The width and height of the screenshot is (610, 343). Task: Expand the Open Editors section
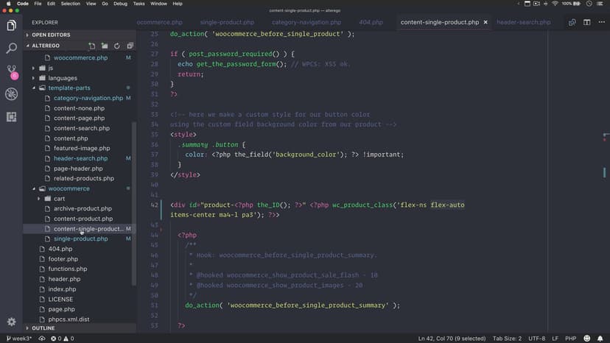[49, 35]
